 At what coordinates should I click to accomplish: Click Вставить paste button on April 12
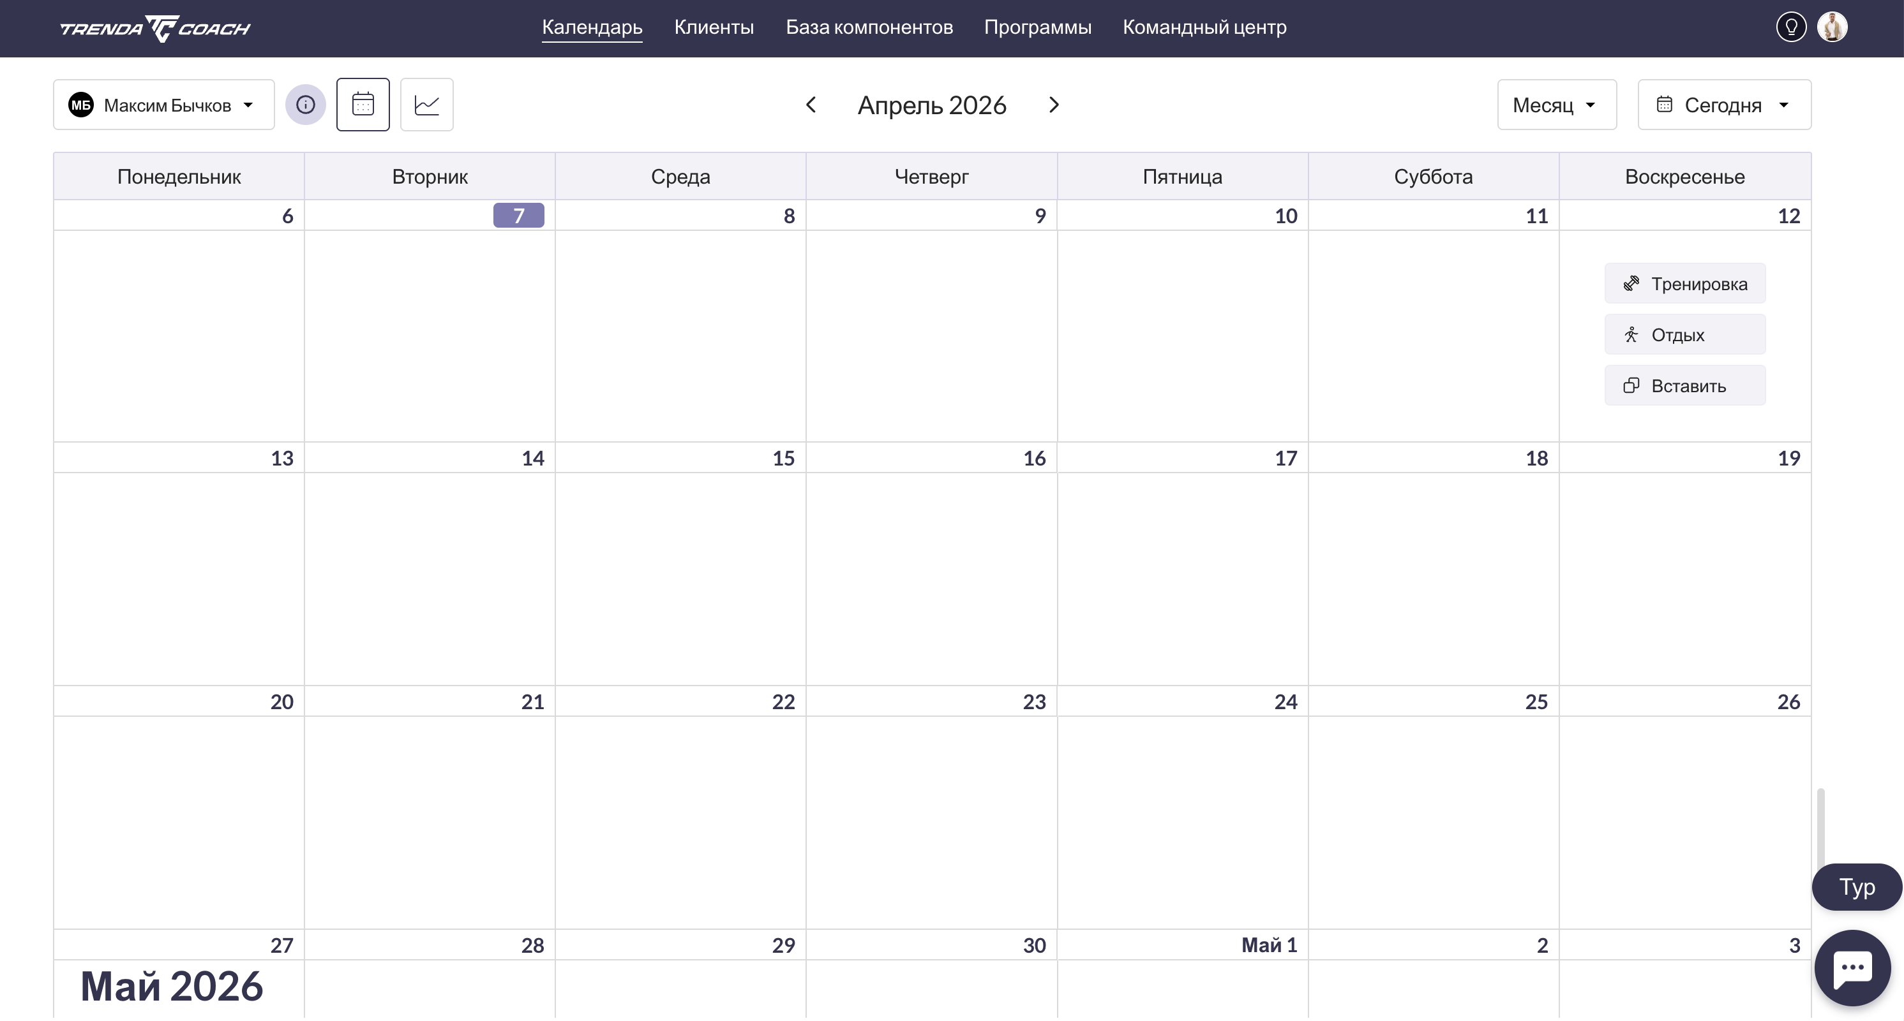click(1684, 385)
